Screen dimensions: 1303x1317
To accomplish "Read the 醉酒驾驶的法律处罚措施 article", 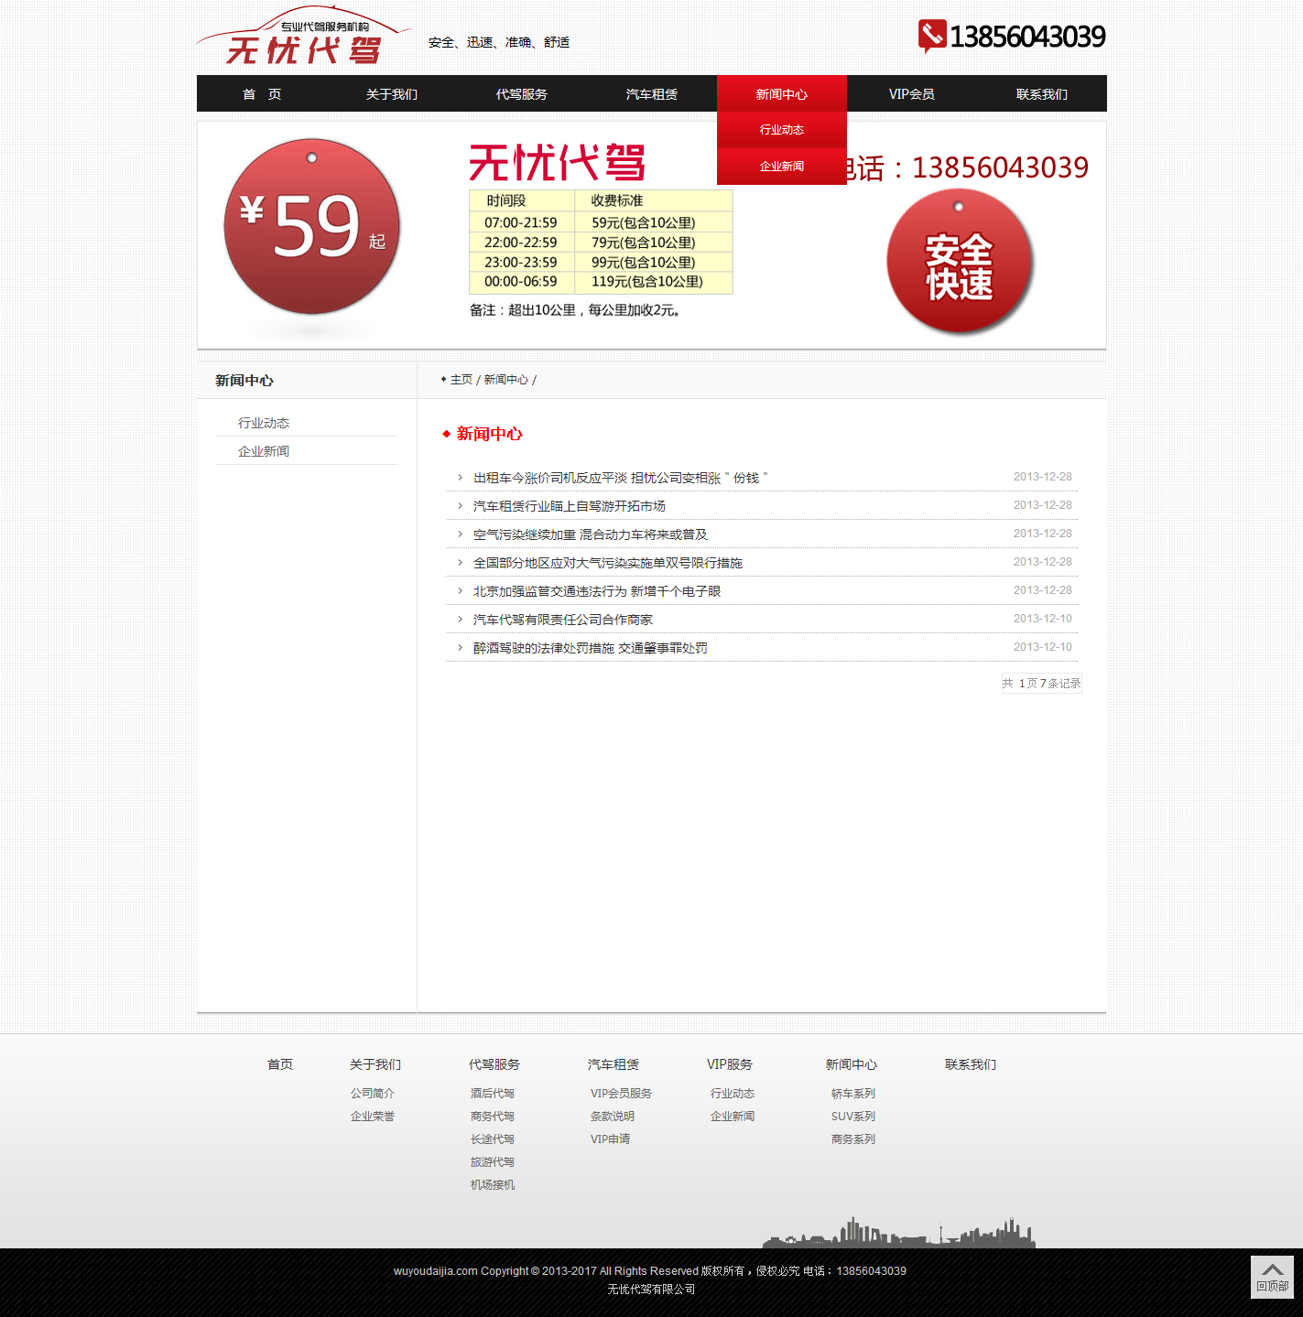I will pos(590,648).
